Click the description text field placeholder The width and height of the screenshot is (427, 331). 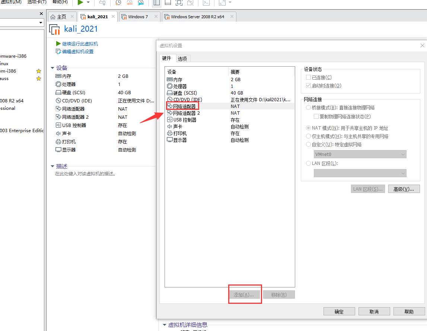coord(85,174)
